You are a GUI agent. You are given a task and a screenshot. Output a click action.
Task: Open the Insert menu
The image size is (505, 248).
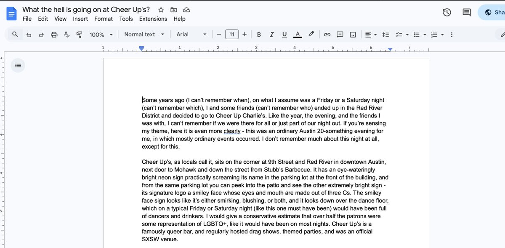pyautogui.click(x=80, y=19)
